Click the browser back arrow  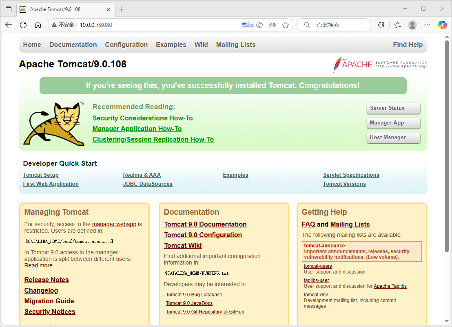point(9,25)
